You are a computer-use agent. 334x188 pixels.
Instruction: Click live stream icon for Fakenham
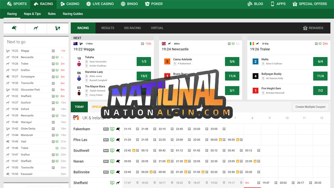tap(112, 129)
